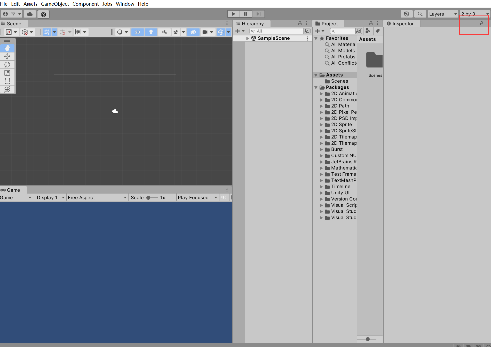491x347 pixels.
Task: Expand the SampleScene hierarchy item
Action: (x=248, y=38)
